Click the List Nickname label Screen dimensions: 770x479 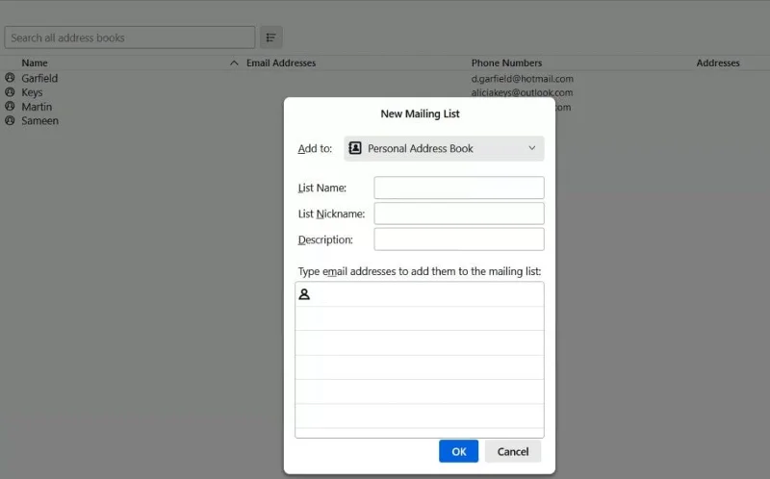[x=331, y=214]
